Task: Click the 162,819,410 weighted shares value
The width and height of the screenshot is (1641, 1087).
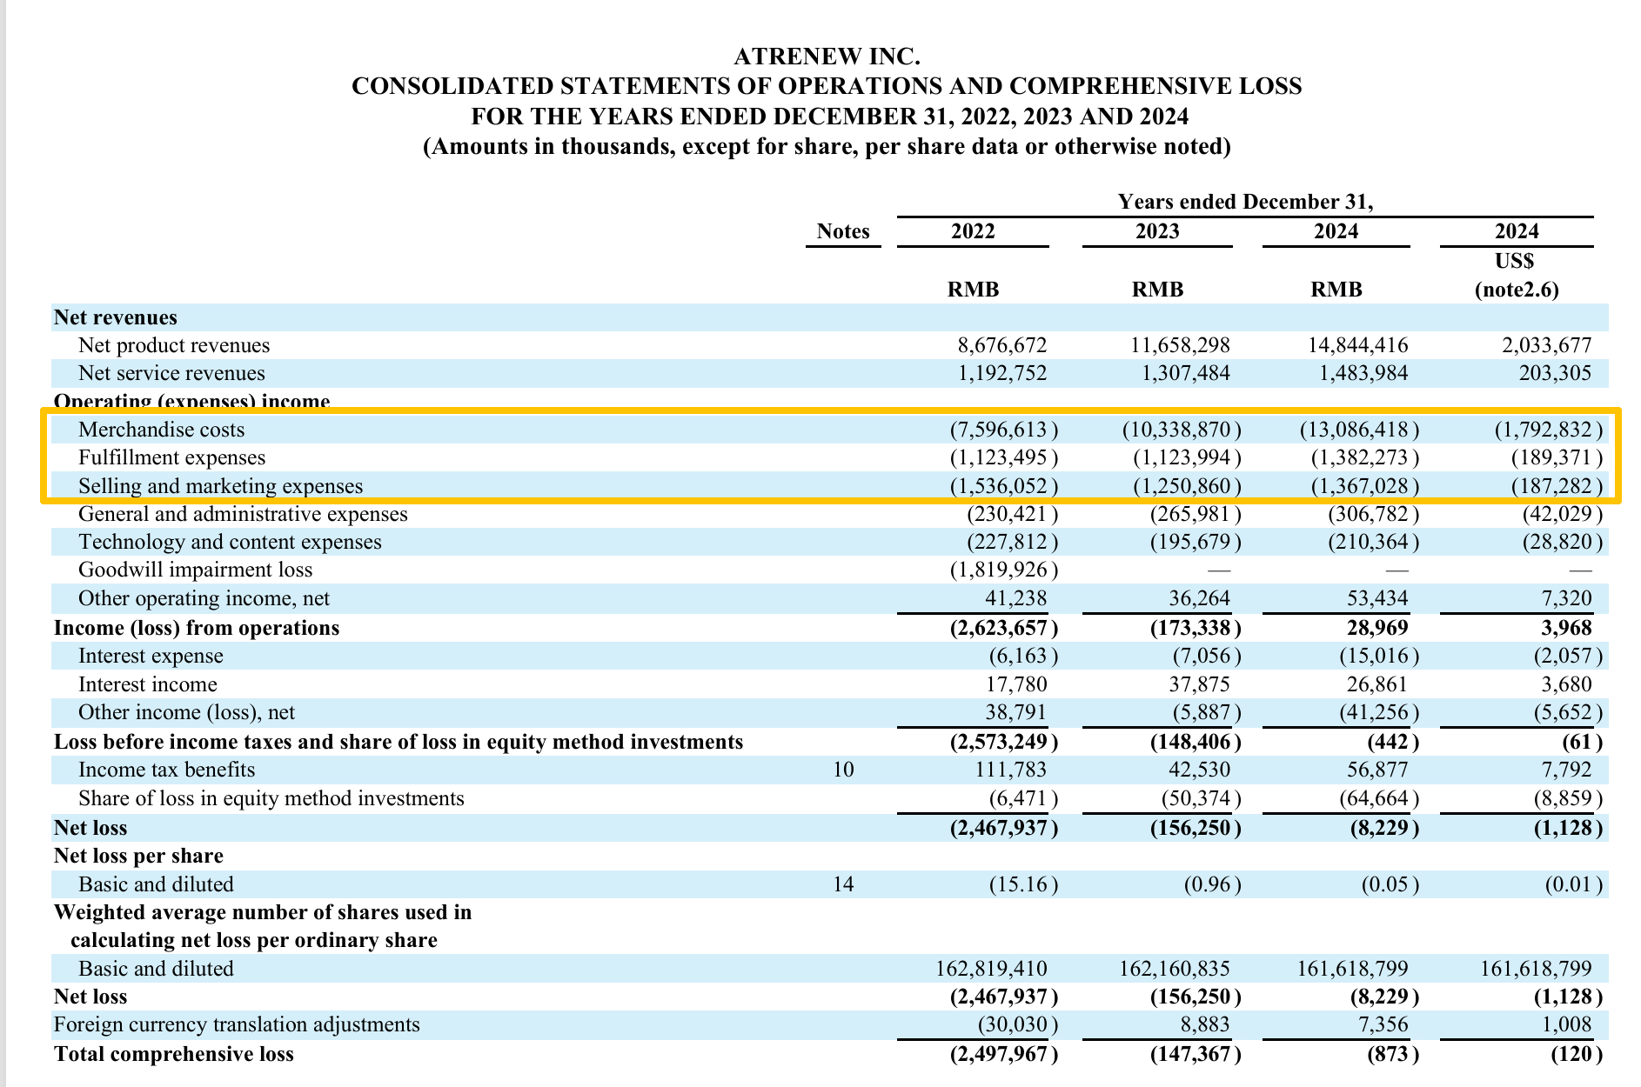Action: [x=991, y=969]
